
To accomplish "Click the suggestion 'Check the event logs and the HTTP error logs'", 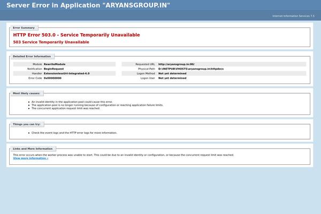I will tap(74, 133).
